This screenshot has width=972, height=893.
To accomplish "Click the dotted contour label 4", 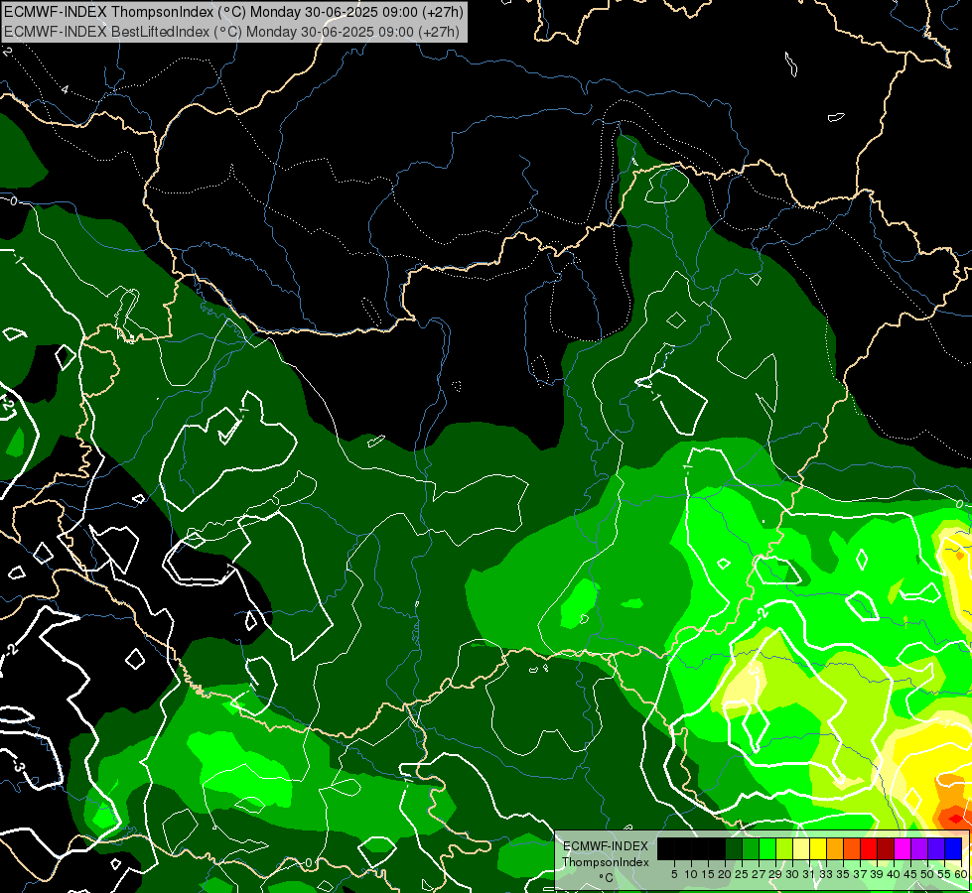I will [x=65, y=90].
